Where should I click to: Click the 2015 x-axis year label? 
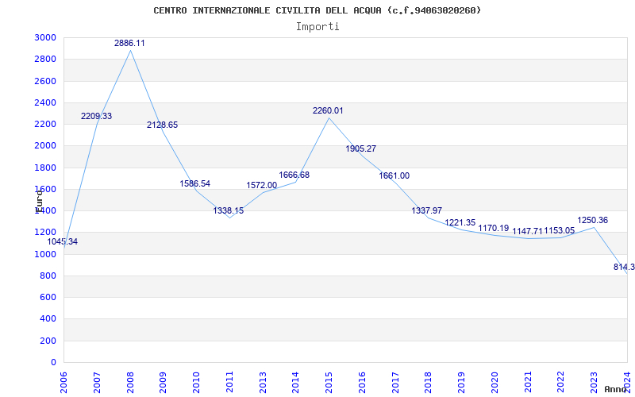point(329,383)
